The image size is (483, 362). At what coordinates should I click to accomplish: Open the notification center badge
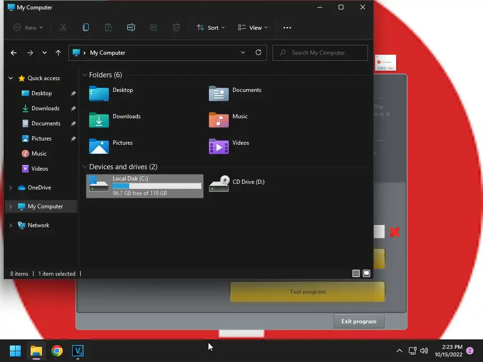pyautogui.click(x=470, y=351)
